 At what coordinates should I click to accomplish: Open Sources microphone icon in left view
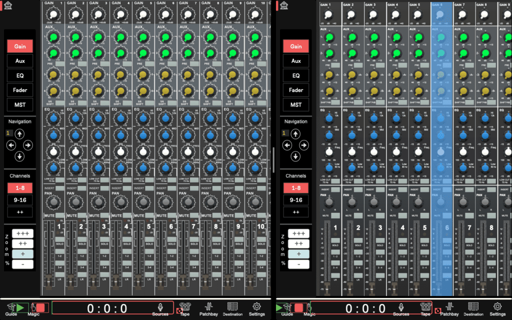coord(160,307)
